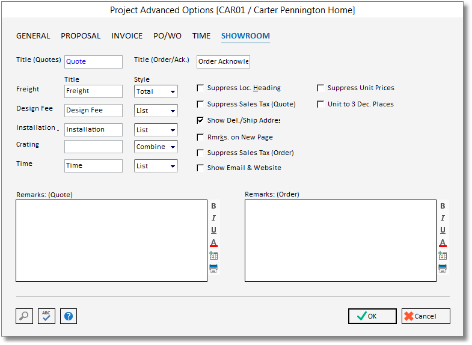472x345 pixels.
Task: Open help with question mark icon
Action: [x=69, y=316]
